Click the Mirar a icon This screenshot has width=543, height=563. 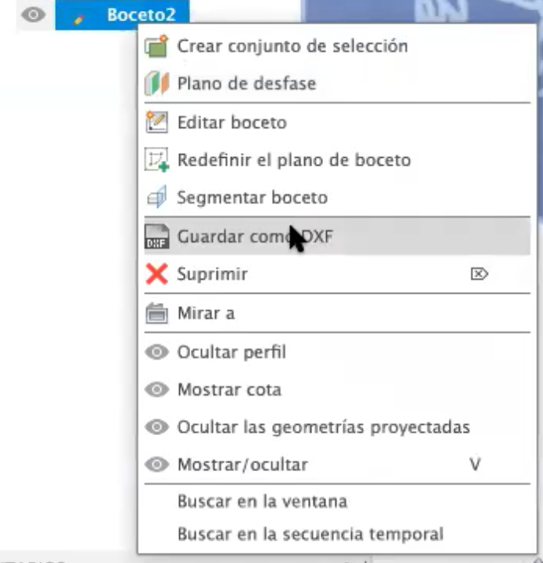pos(157,313)
